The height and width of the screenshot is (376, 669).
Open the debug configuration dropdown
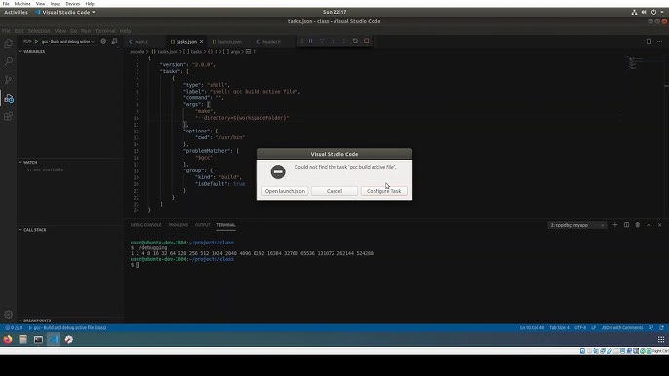pos(67,41)
